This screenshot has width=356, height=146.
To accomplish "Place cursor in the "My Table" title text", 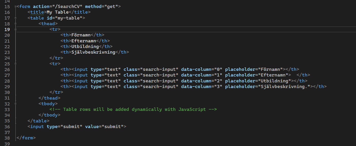I will (x=58, y=12).
